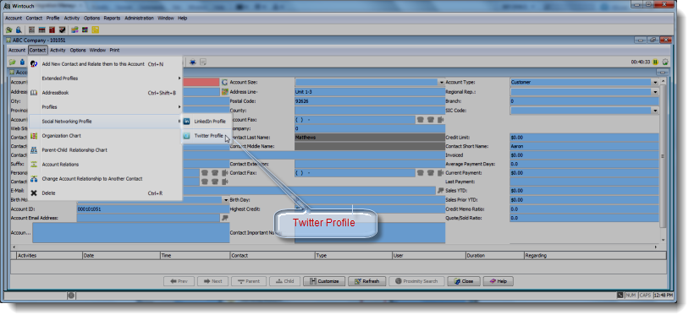Click the Organization Chart icon in the Contact menu
The image size is (694, 320).
[x=34, y=136]
